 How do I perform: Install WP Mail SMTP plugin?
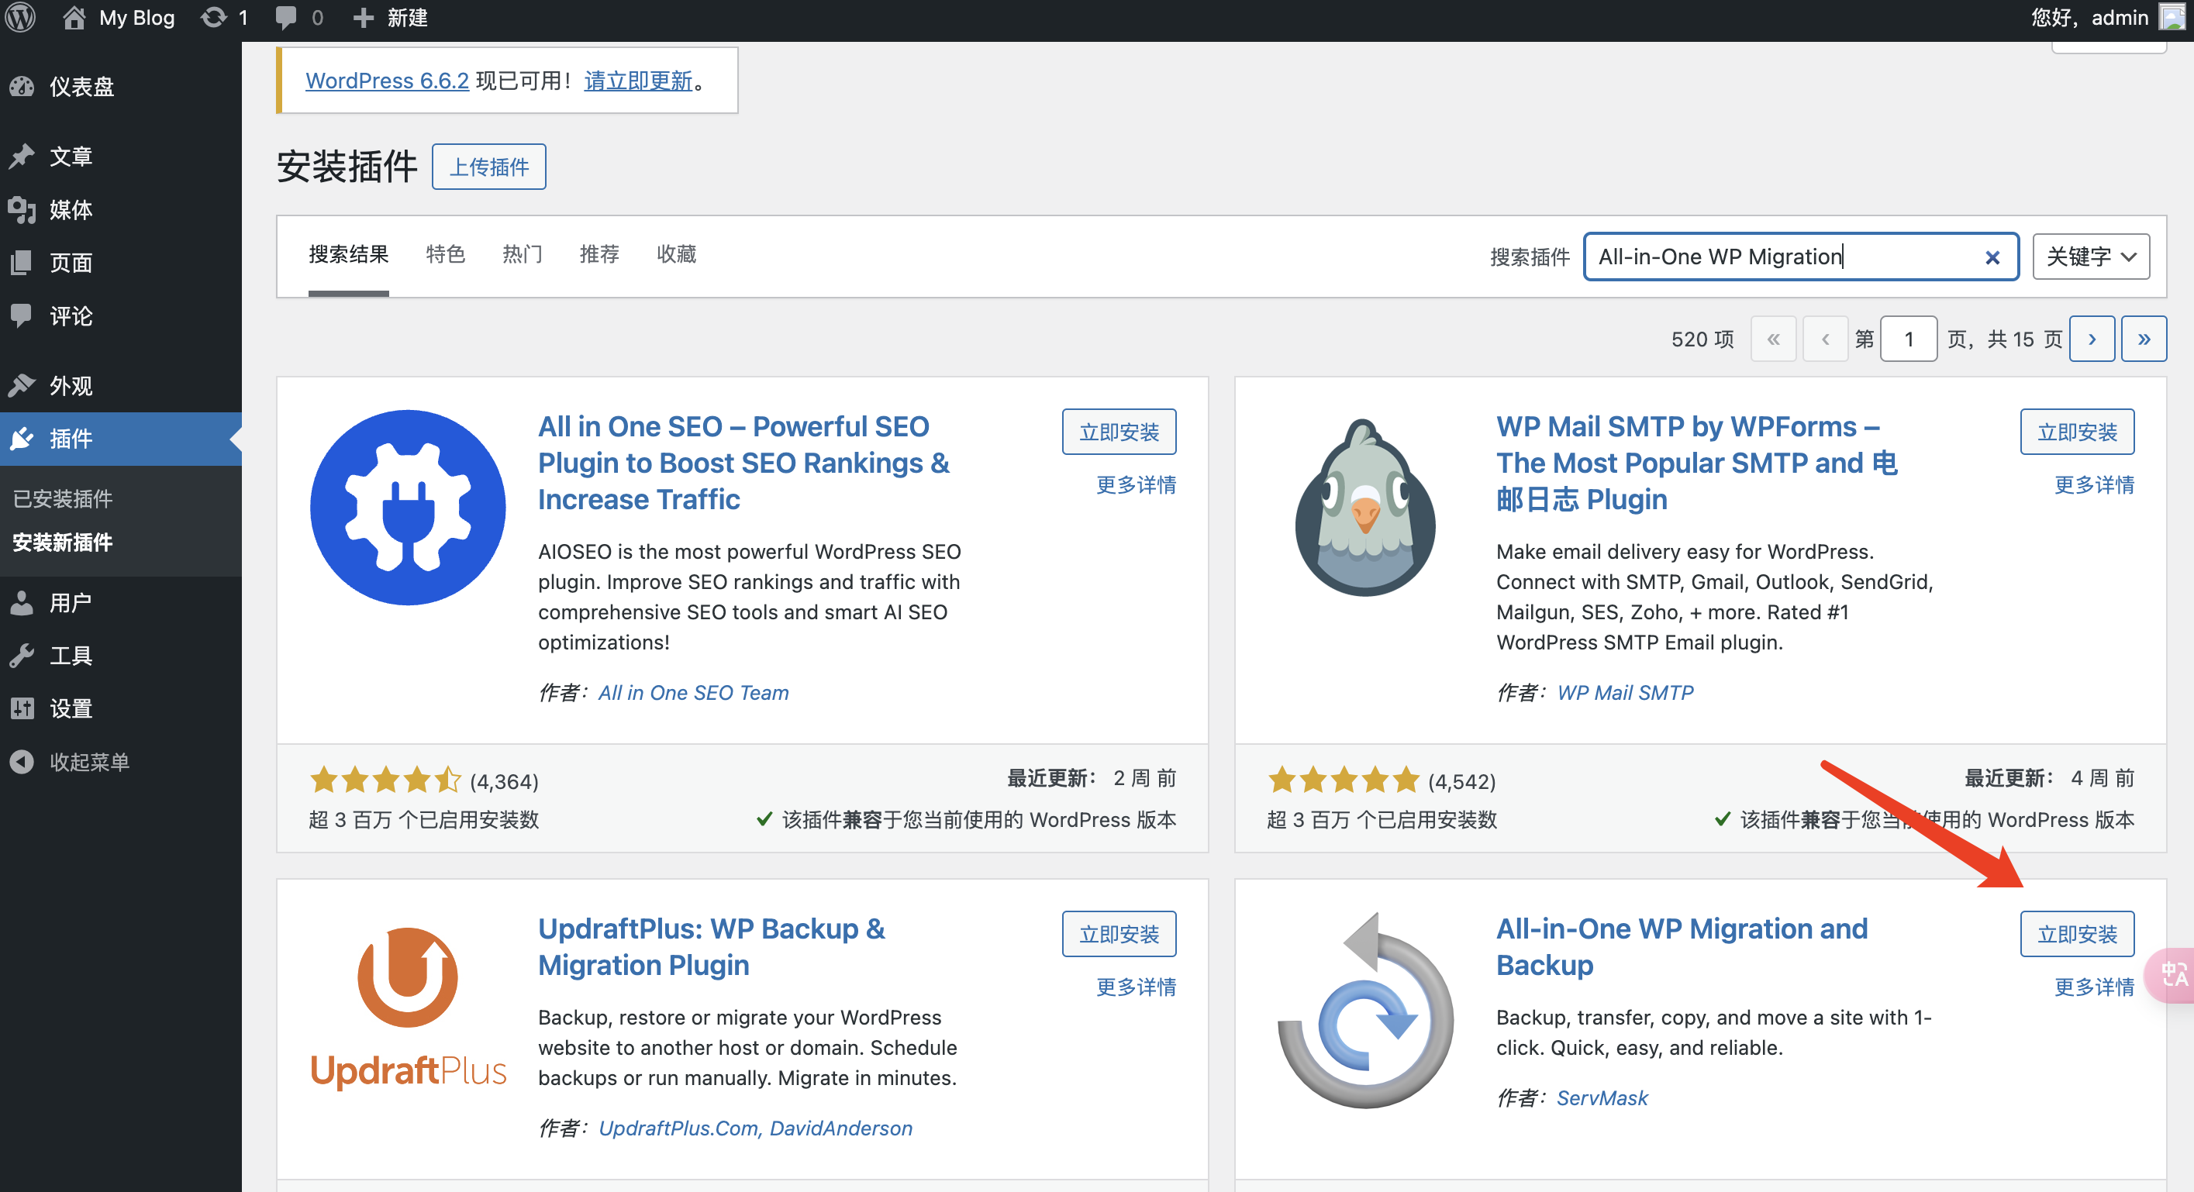pyautogui.click(x=2077, y=432)
